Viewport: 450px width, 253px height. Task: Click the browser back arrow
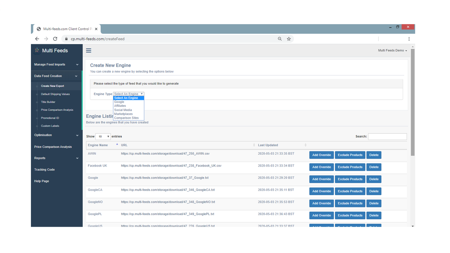tap(37, 39)
